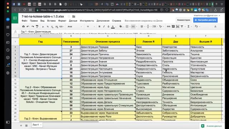
Task: Insert a link
Action: (169, 27)
